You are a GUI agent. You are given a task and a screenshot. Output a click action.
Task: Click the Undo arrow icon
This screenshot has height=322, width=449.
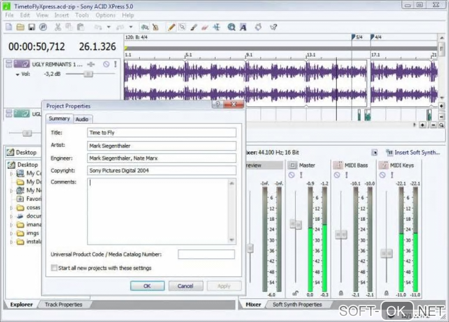(98, 27)
